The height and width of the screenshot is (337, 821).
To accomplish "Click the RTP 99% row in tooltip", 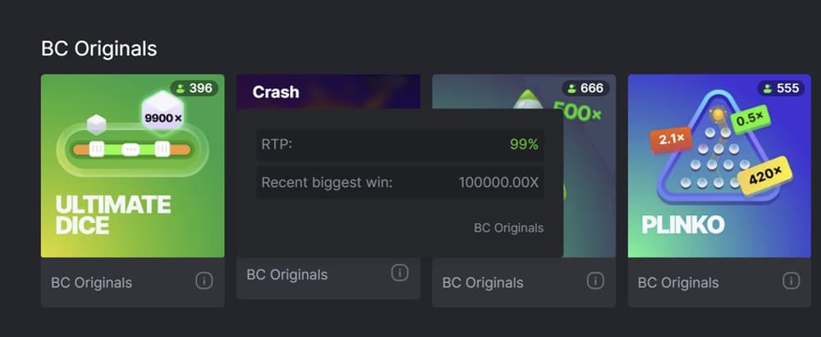I will click(400, 144).
